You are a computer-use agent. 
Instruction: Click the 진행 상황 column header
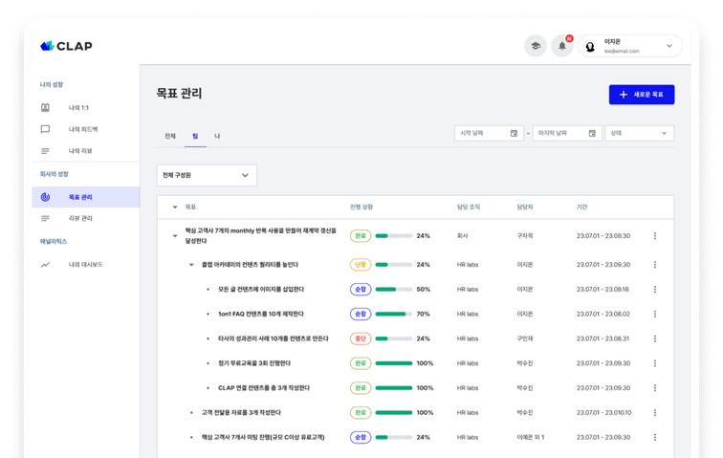361,207
